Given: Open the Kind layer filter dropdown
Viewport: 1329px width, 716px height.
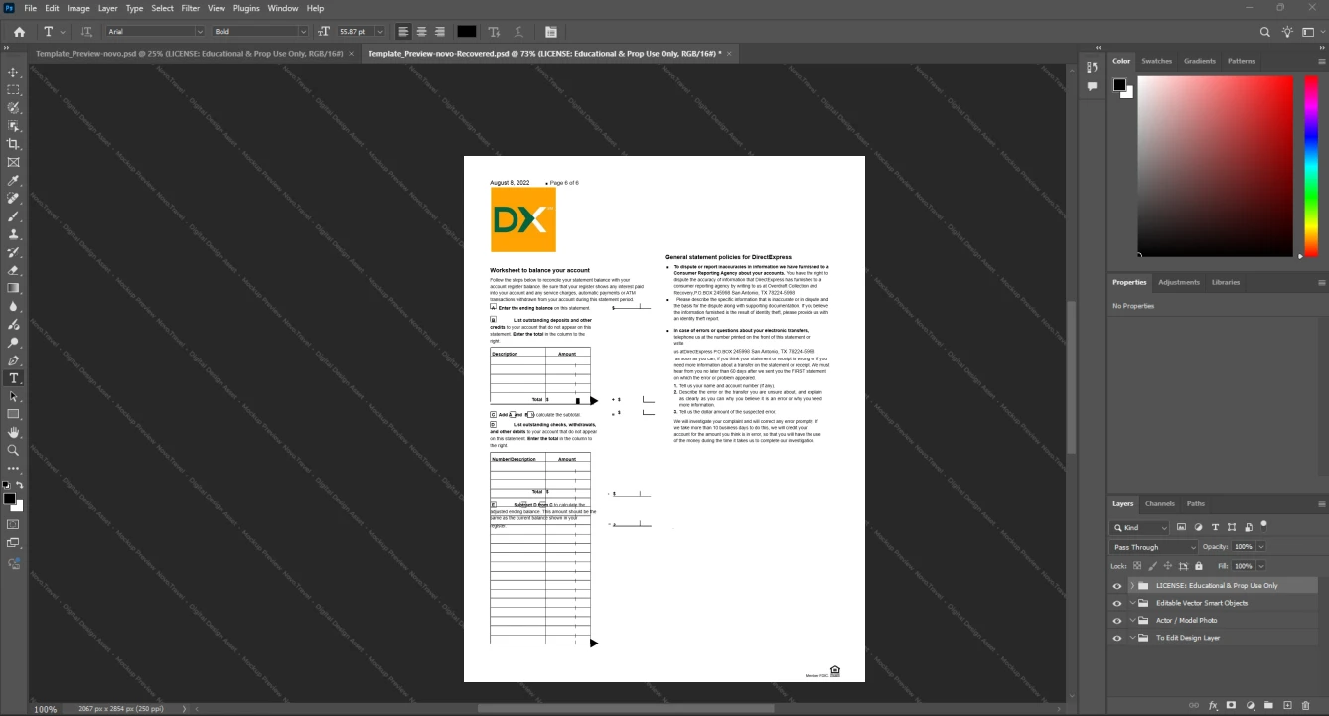Looking at the screenshot, I should tap(1140, 527).
